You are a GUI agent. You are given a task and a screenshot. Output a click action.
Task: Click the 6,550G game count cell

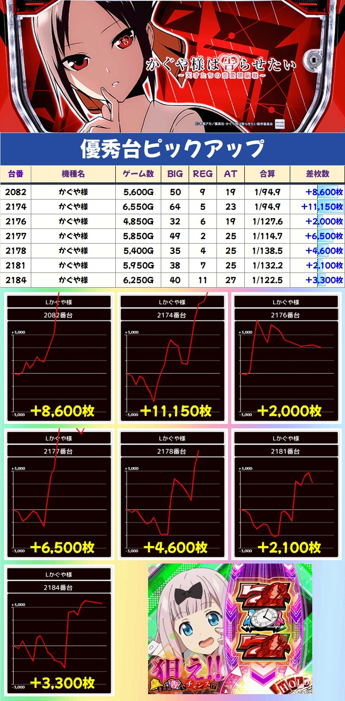pos(139,207)
